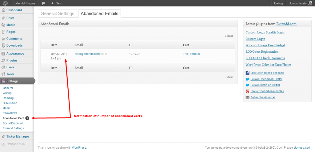Open The Precious cart link
This screenshot has height=152, width=315.
click(x=191, y=54)
